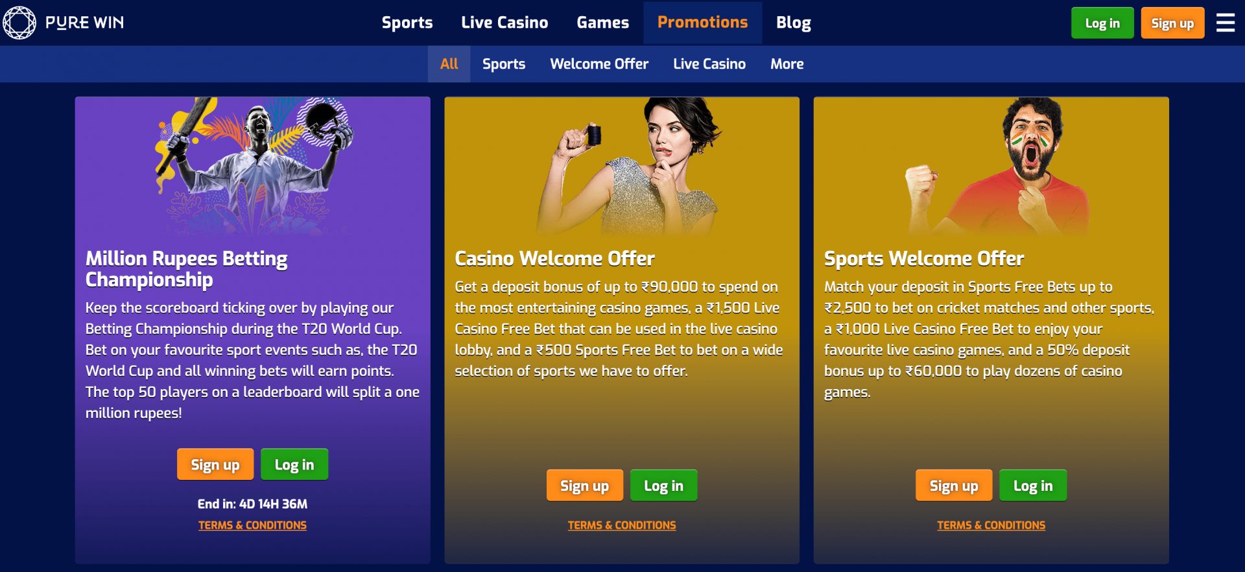
Task: Expand the More filter option
Action: click(787, 64)
